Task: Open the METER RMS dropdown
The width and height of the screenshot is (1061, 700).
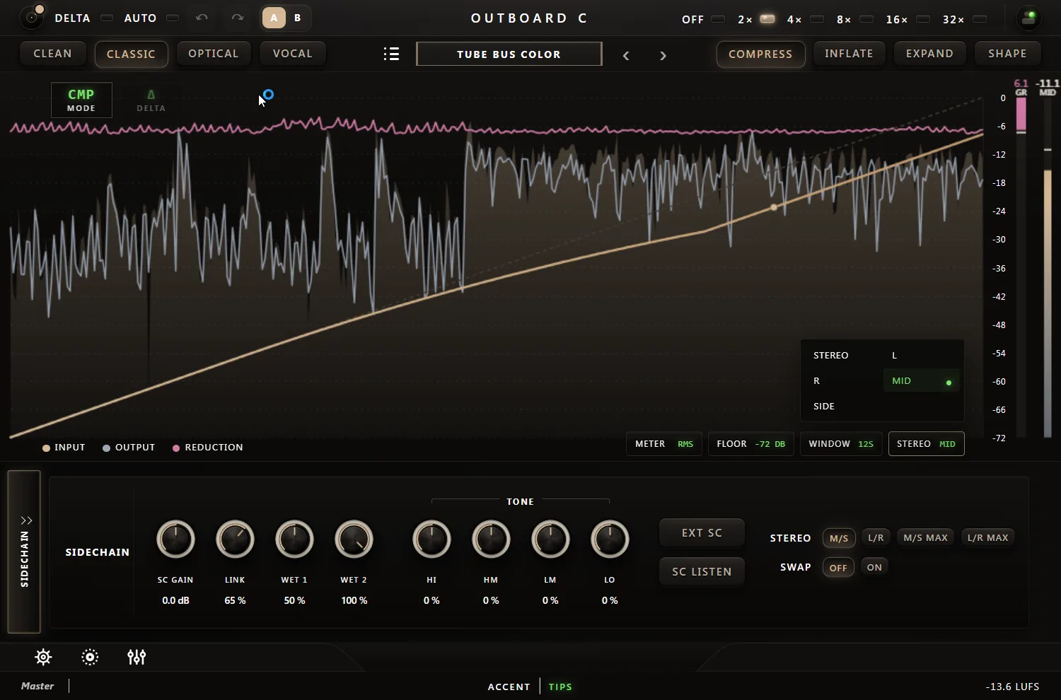Action: pyautogui.click(x=664, y=444)
